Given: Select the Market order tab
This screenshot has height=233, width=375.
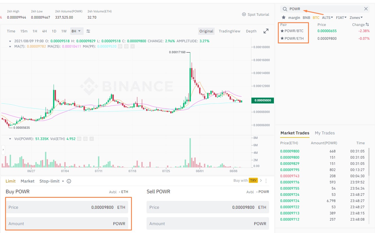Looking at the screenshot, I should pyautogui.click(x=27, y=181).
